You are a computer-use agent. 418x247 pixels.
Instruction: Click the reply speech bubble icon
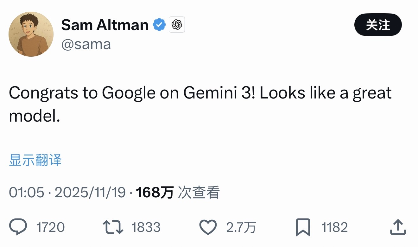coord(18,227)
